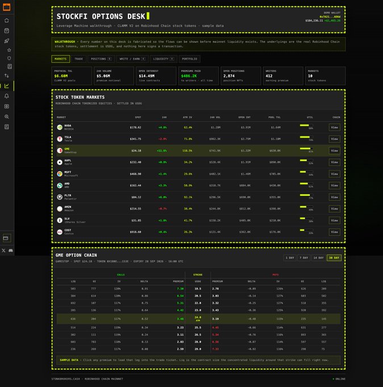This screenshot has height=387, width=383.
Task: Click the COST utilization bar
Action: [x=306, y=230]
